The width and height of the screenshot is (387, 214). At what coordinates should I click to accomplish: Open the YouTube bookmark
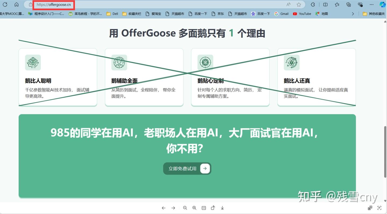(x=302, y=14)
